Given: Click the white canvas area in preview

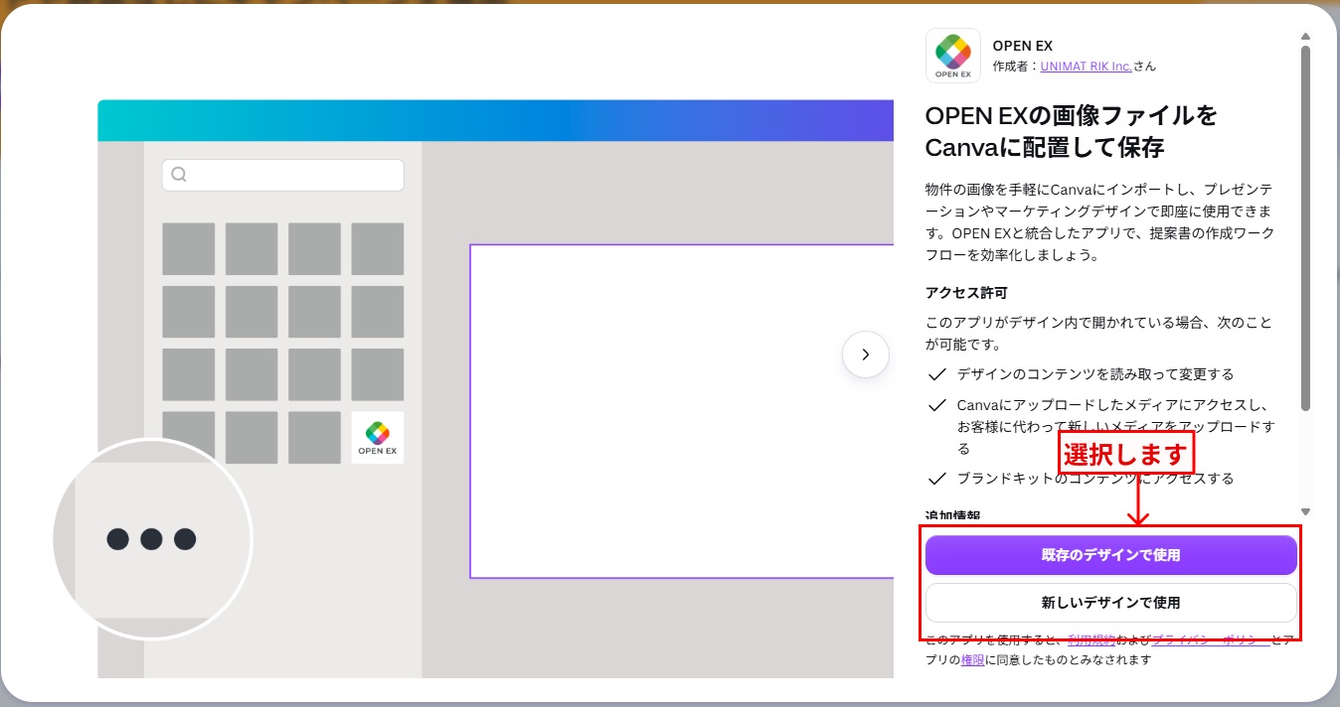Looking at the screenshot, I should (x=681, y=411).
